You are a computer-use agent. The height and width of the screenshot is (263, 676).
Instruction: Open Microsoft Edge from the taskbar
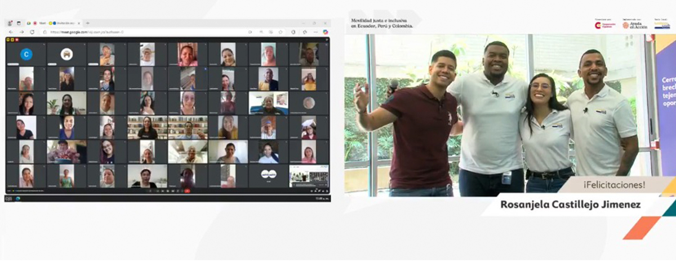[18, 198]
